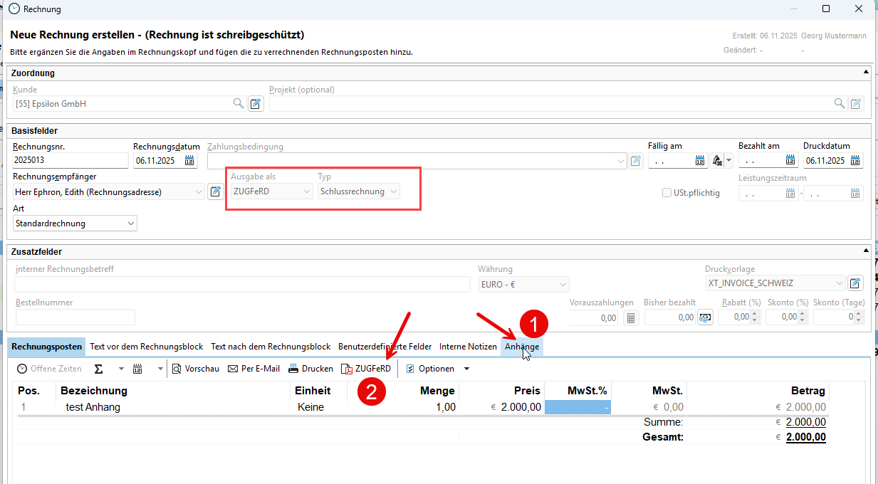
Task: Open the Druckdatum calendar picker
Action: (x=856, y=161)
